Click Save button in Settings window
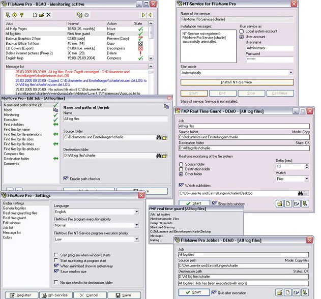321x299 pixels. point(124,295)
